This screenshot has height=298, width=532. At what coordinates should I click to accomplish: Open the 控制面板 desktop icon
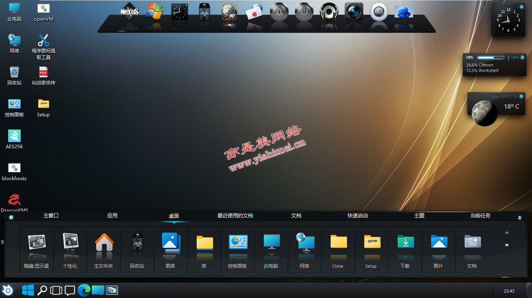pyautogui.click(x=14, y=107)
